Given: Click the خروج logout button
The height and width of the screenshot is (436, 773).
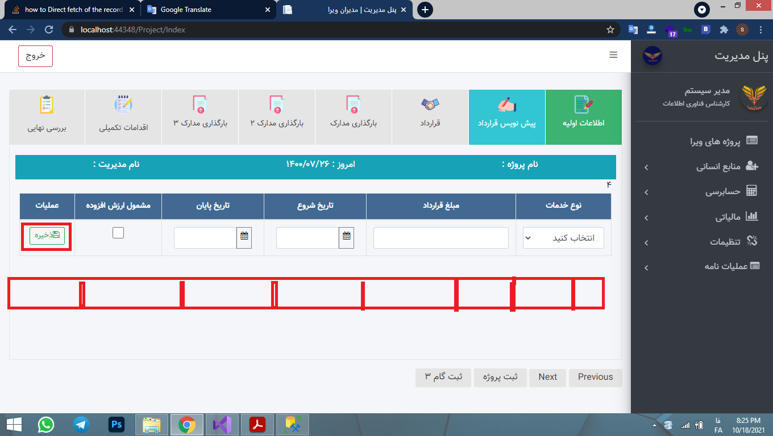Looking at the screenshot, I should (35, 56).
